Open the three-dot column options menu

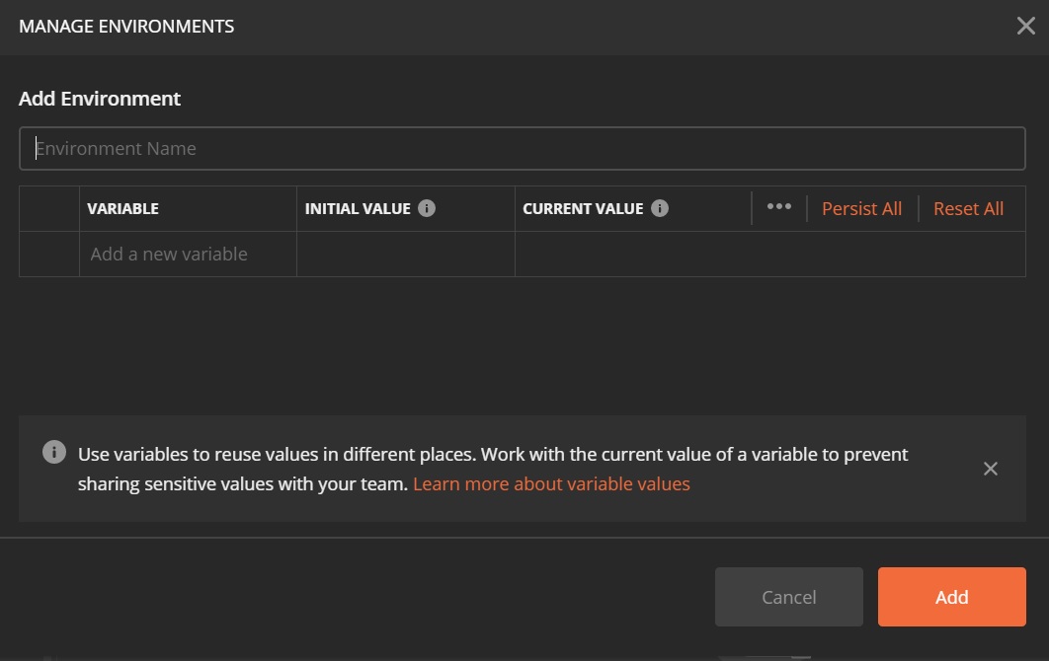[779, 207]
